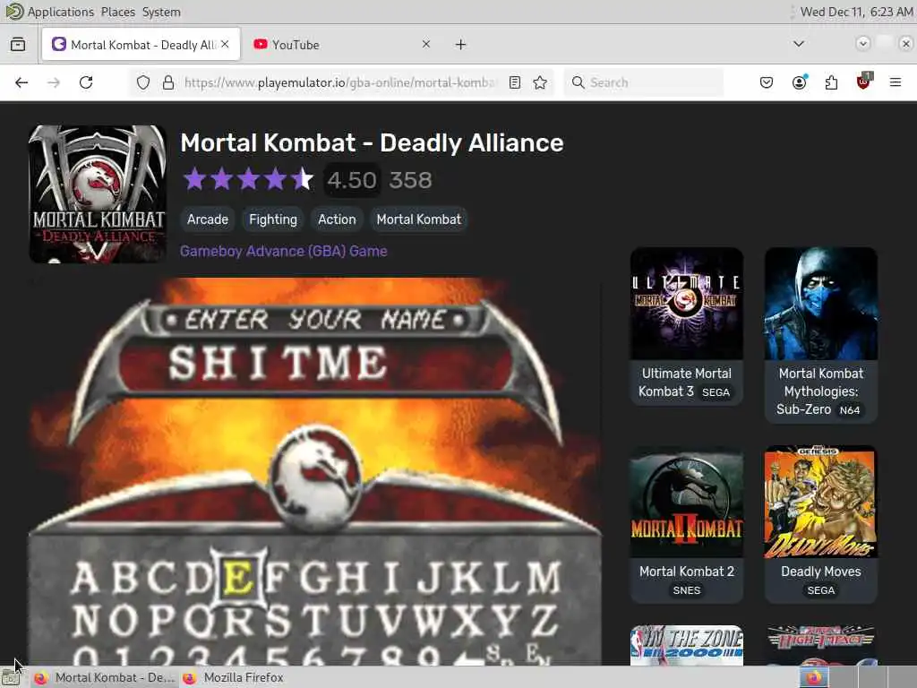
Task: Click the 4.50 rating score
Action: click(351, 179)
